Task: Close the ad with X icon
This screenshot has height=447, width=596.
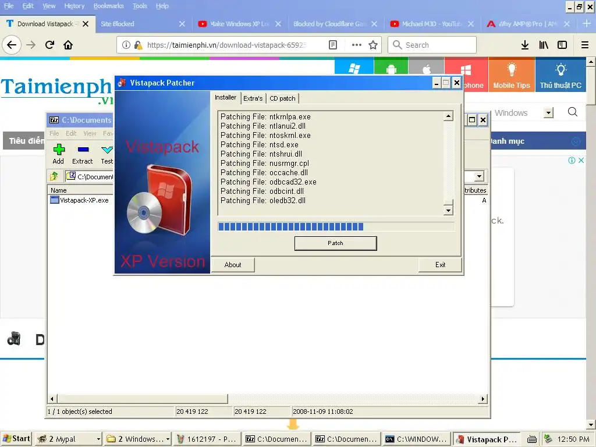Action: point(581,161)
